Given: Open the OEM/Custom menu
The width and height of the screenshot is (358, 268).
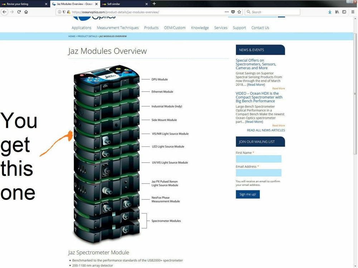Looking at the screenshot, I should point(175,28).
